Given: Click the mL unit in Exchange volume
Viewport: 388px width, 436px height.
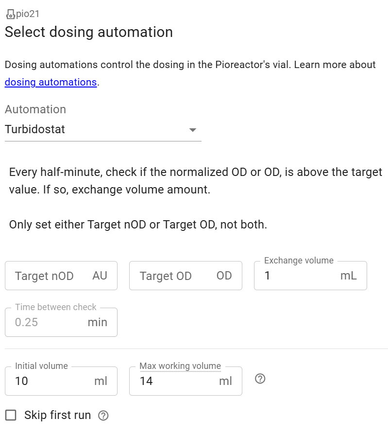Looking at the screenshot, I should tap(348, 276).
